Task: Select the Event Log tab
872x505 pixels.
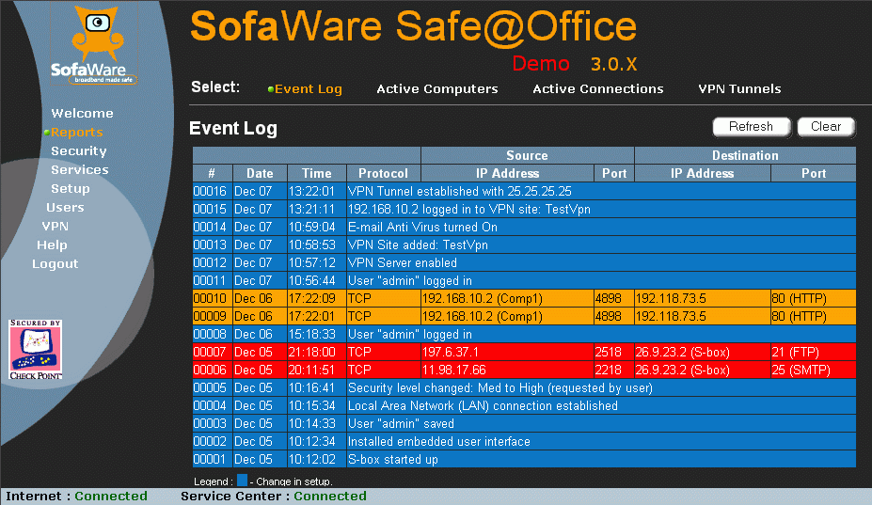Action: (x=308, y=89)
